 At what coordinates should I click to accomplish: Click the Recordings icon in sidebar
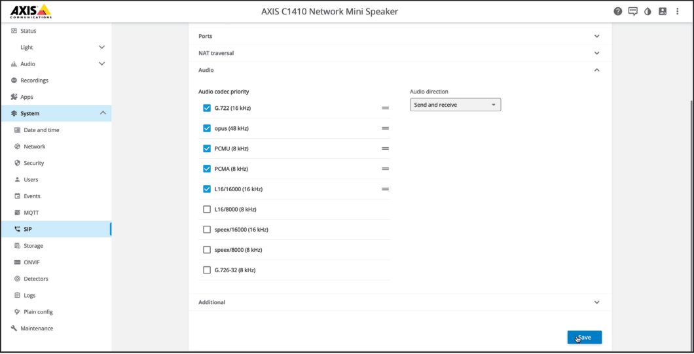pos(14,80)
